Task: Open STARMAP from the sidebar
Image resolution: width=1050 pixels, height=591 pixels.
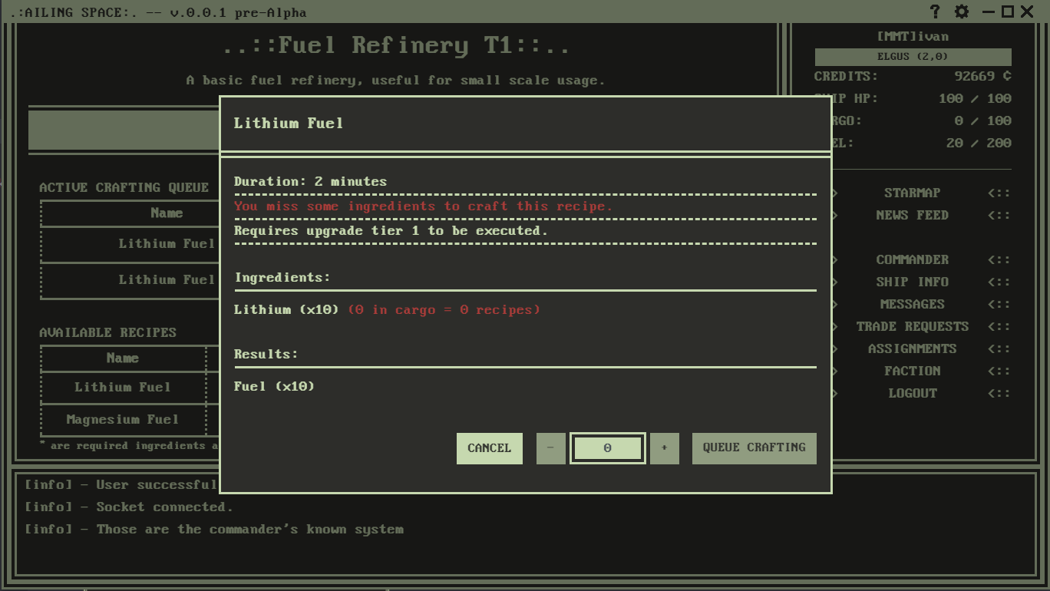Action: (912, 193)
